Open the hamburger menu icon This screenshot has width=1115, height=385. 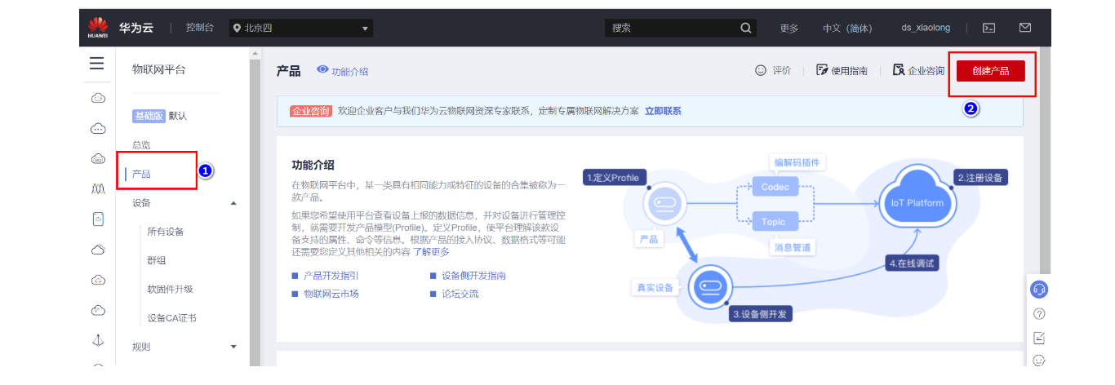pyautogui.click(x=97, y=64)
